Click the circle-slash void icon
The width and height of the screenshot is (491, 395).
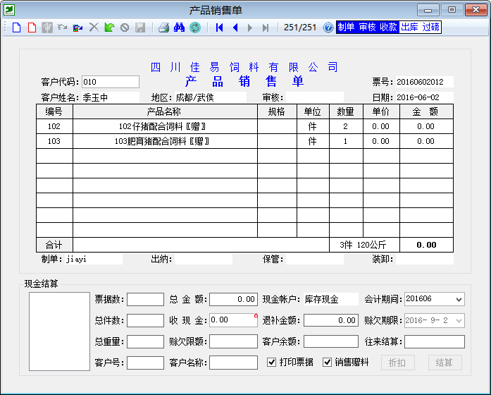pos(125,28)
